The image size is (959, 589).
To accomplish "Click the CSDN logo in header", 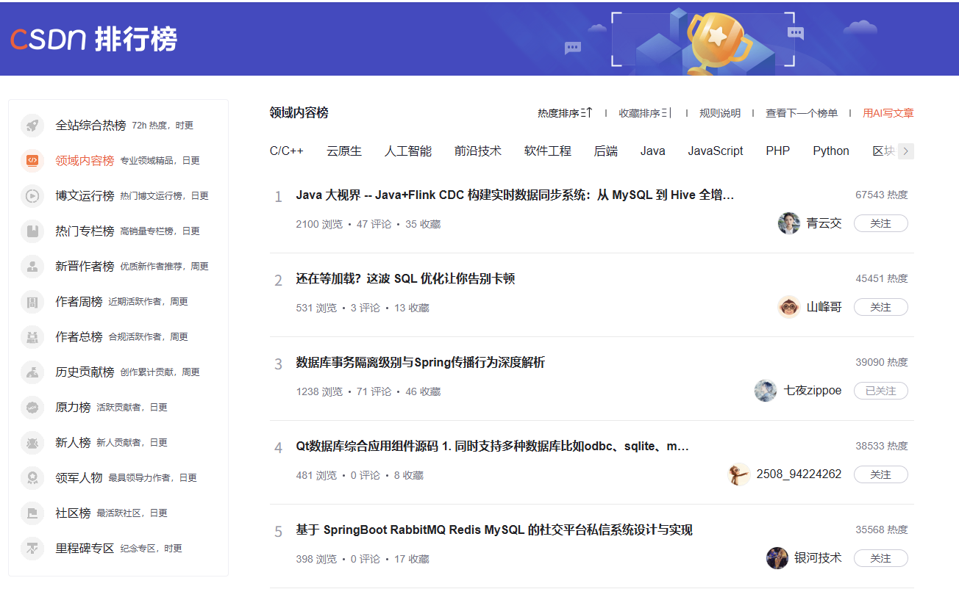I will point(49,39).
